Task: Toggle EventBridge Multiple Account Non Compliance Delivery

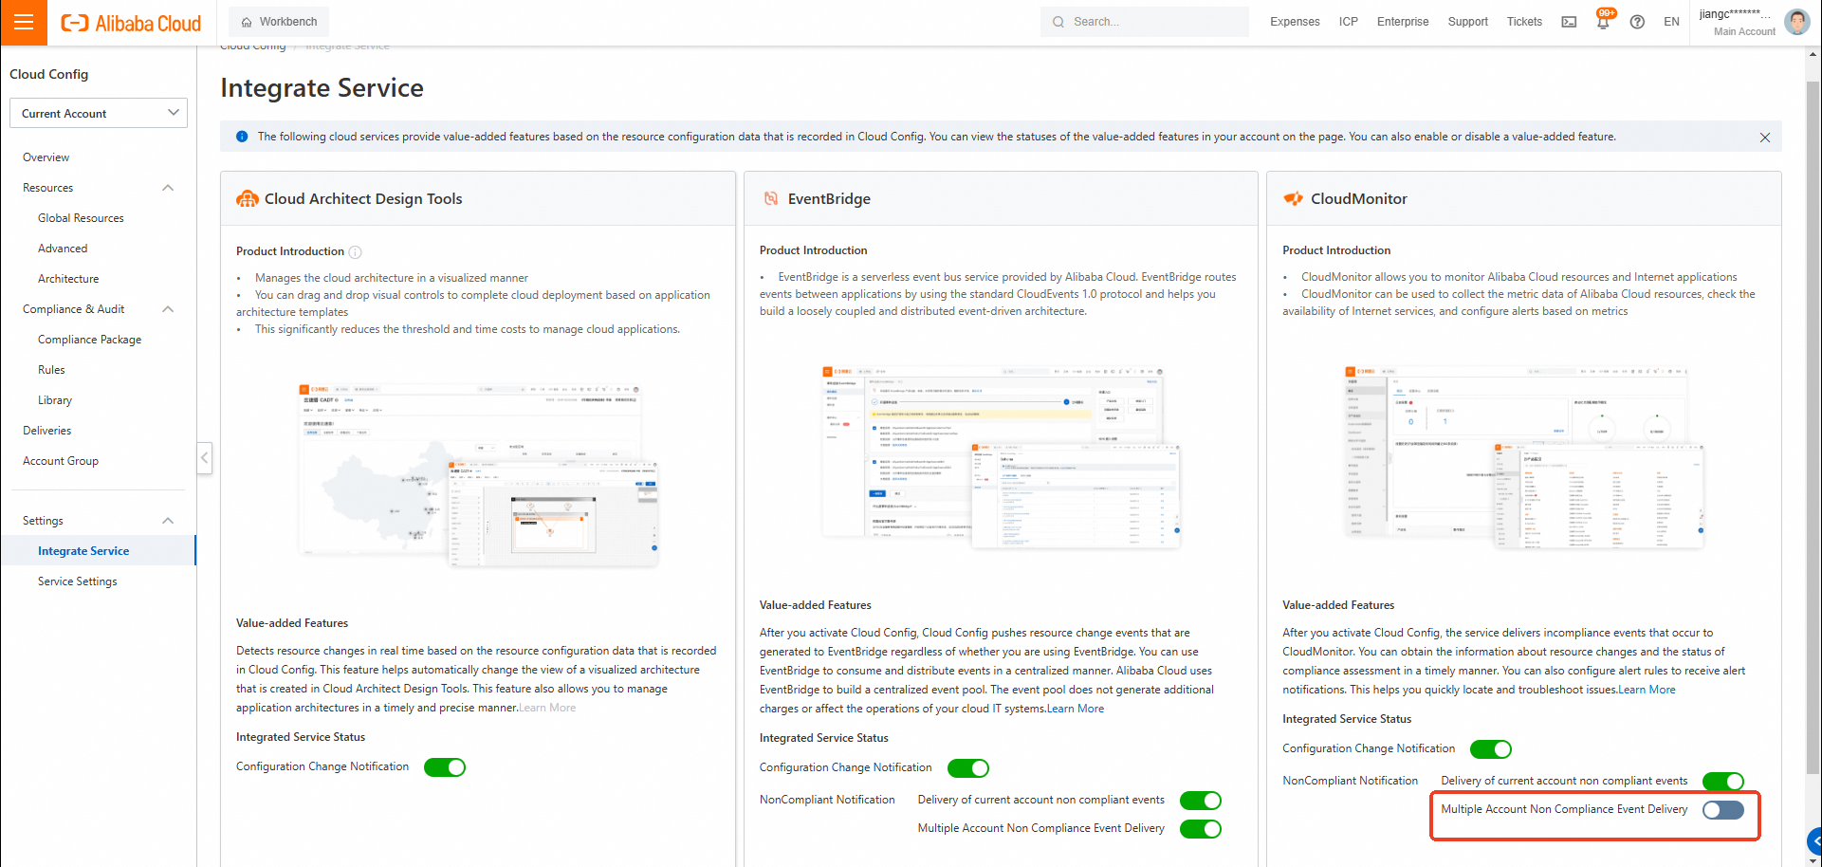Action: click(1201, 829)
